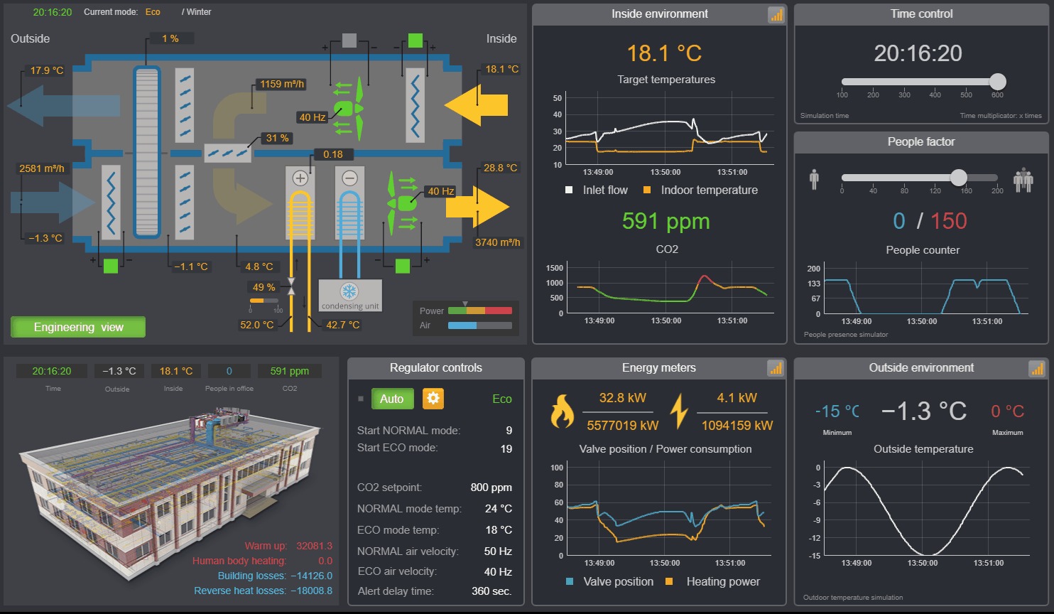
Task: Click the Winter season label
Action: [196, 11]
